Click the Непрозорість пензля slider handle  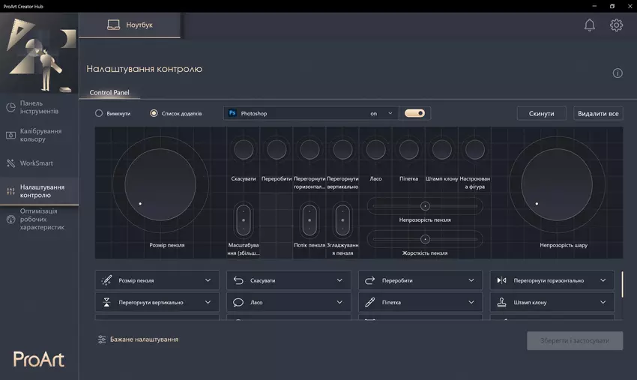pyautogui.click(x=425, y=206)
